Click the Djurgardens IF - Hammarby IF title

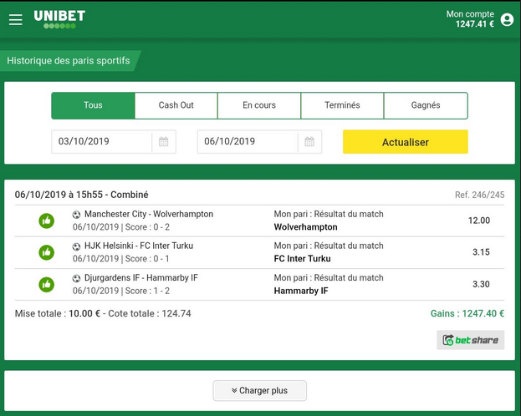coord(141,278)
